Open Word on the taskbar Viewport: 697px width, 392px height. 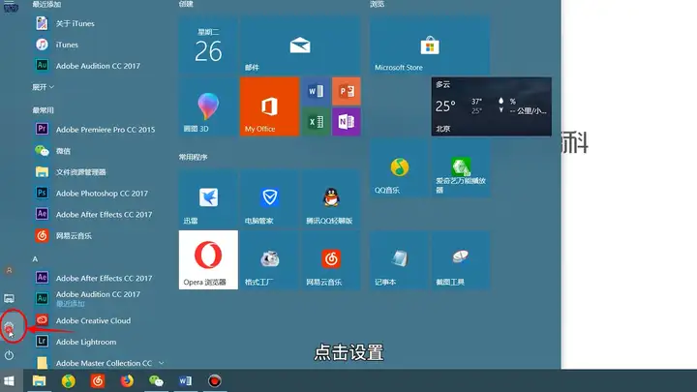tap(185, 381)
